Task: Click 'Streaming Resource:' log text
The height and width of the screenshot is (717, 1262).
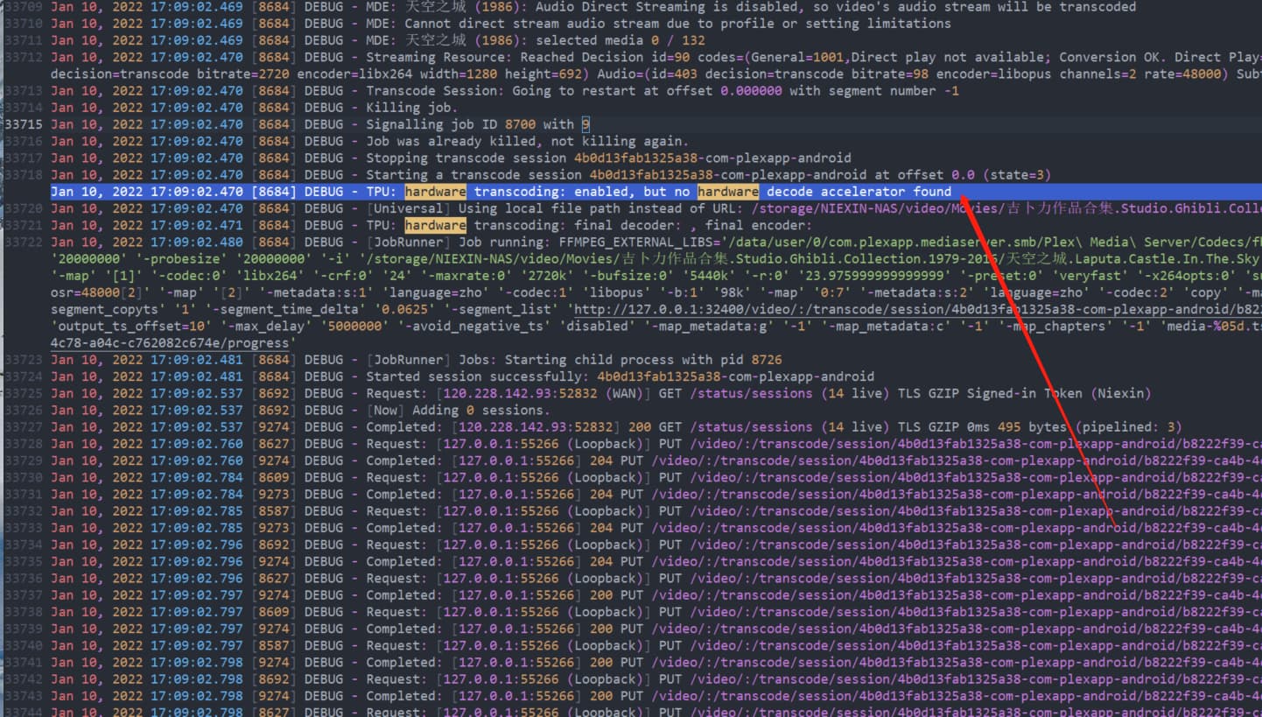Action: (x=438, y=57)
